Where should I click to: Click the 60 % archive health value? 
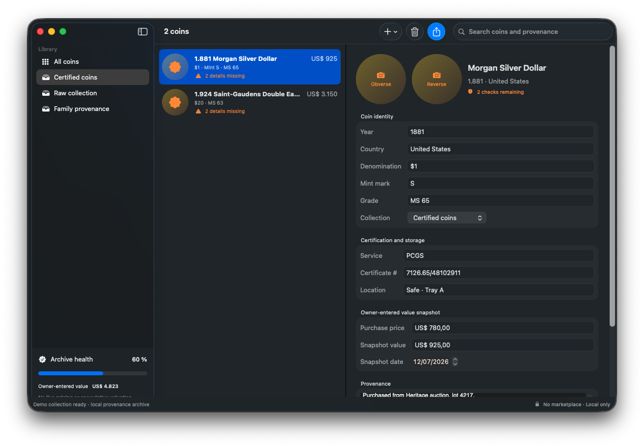139,359
